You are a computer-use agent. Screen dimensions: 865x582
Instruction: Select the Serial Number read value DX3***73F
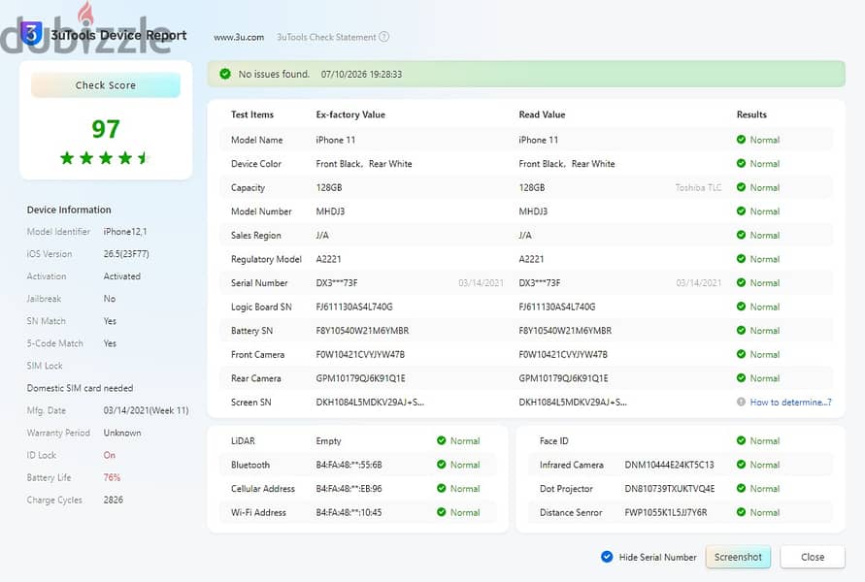click(540, 282)
